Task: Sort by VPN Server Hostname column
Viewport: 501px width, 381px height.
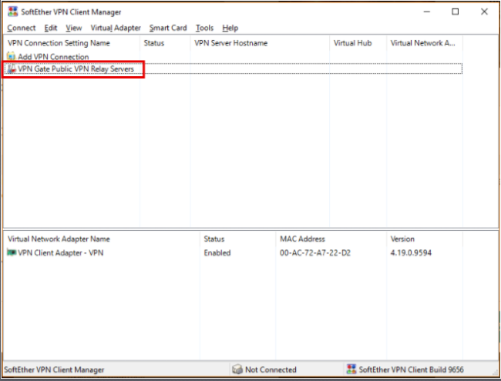Action: pyautogui.click(x=260, y=43)
